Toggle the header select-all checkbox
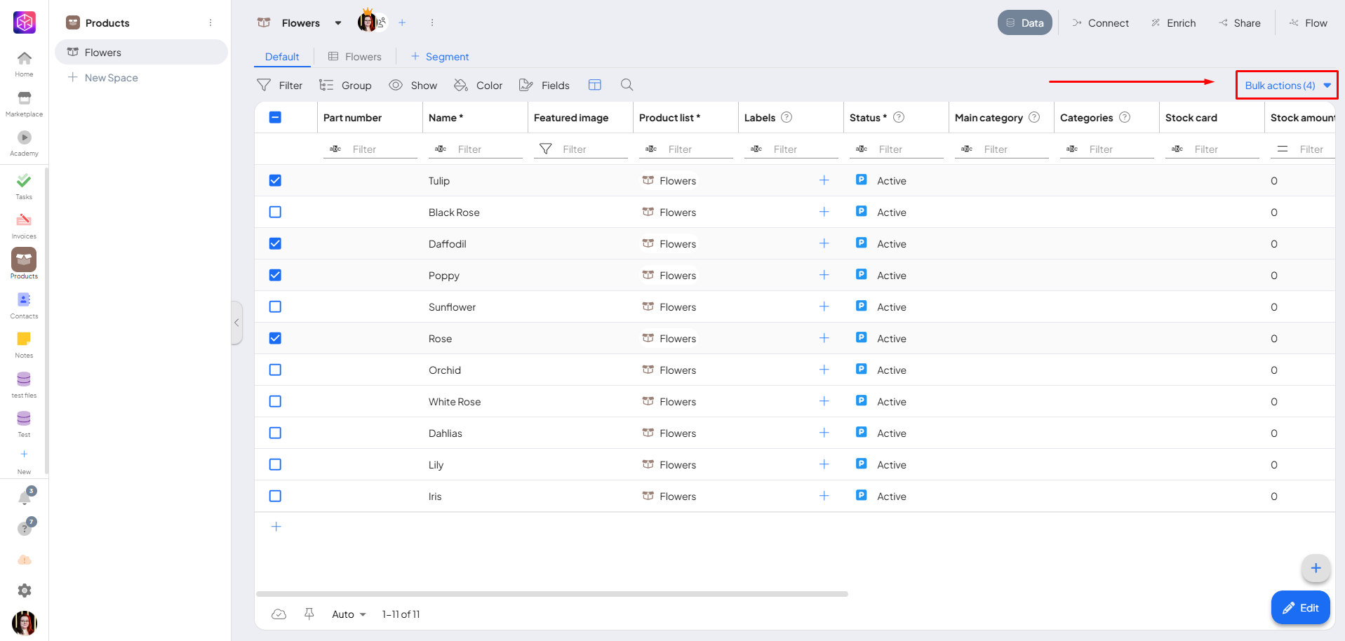Image resolution: width=1345 pixels, height=641 pixels. [x=275, y=118]
